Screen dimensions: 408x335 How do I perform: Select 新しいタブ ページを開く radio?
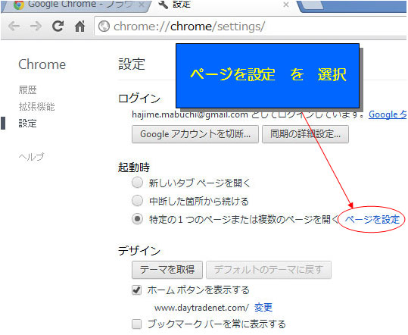(137, 183)
